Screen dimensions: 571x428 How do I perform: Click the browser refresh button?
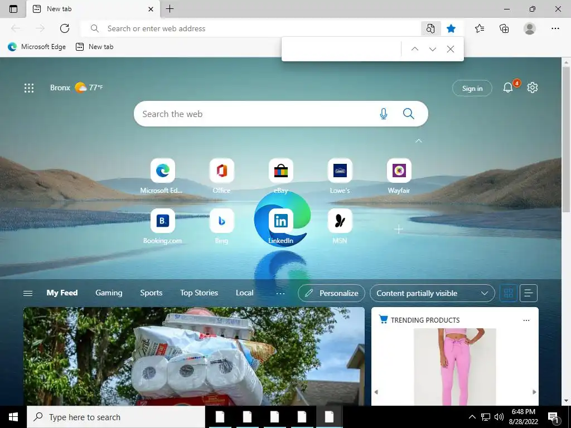coord(65,28)
